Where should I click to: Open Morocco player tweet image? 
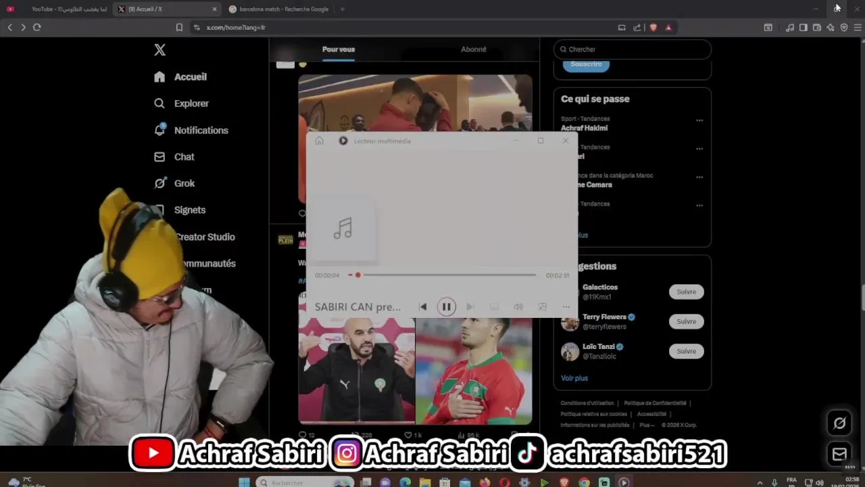pos(474,371)
